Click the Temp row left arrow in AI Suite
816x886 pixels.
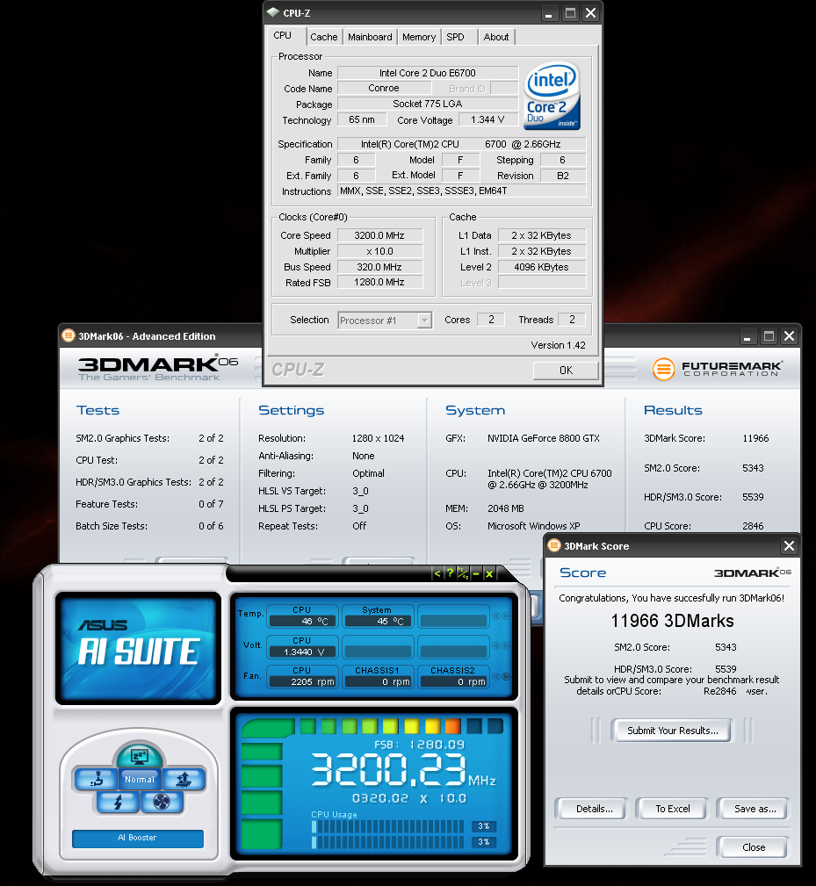[x=496, y=616]
